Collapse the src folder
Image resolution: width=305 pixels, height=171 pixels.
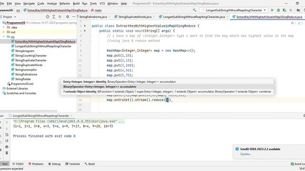click(x=3, y=37)
